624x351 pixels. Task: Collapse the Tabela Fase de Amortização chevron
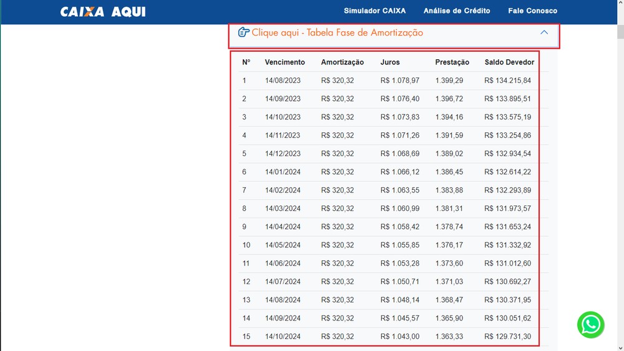coord(544,32)
